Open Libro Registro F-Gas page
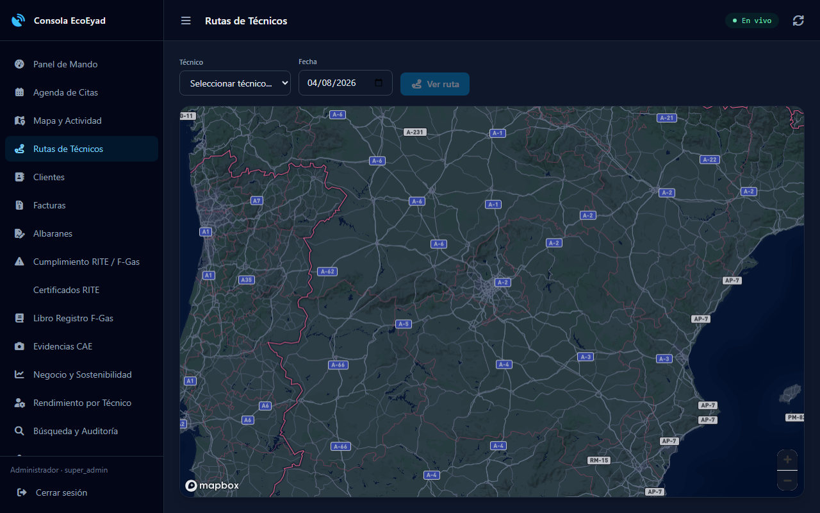The width and height of the screenshot is (820, 513). pos(81,318)
